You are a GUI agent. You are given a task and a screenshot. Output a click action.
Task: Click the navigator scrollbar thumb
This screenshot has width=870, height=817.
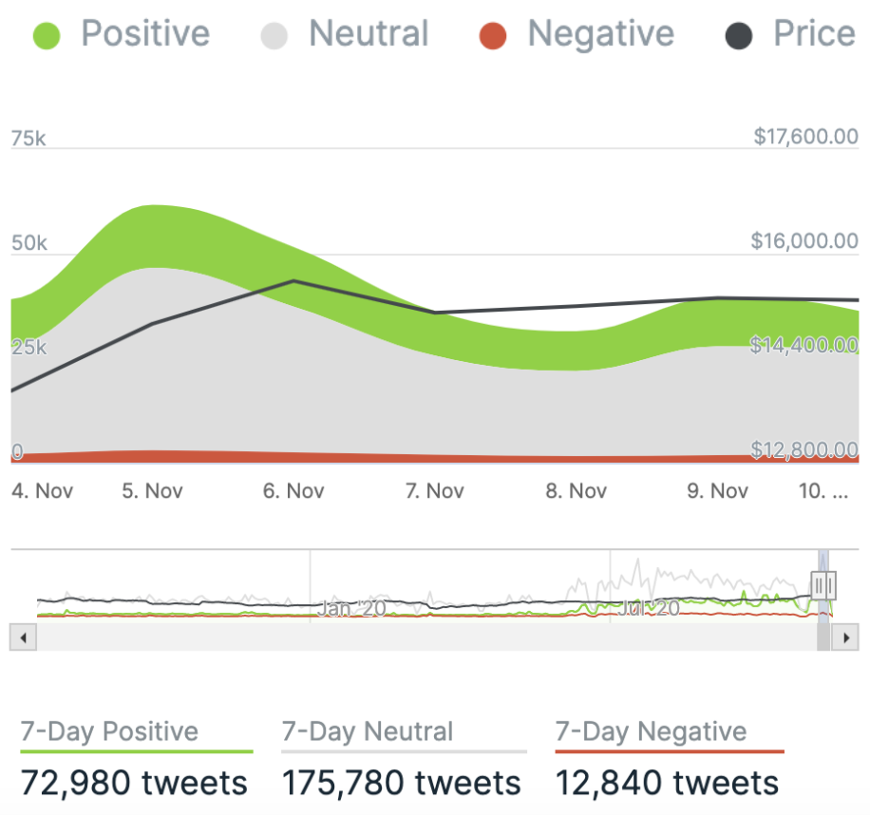click(x=823, y=637)
